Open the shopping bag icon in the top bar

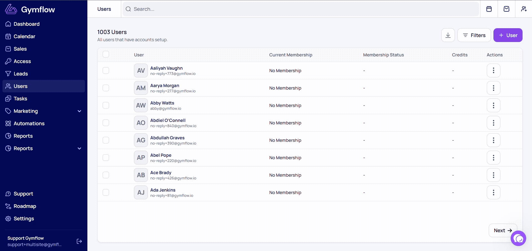(x=506, y=9)
